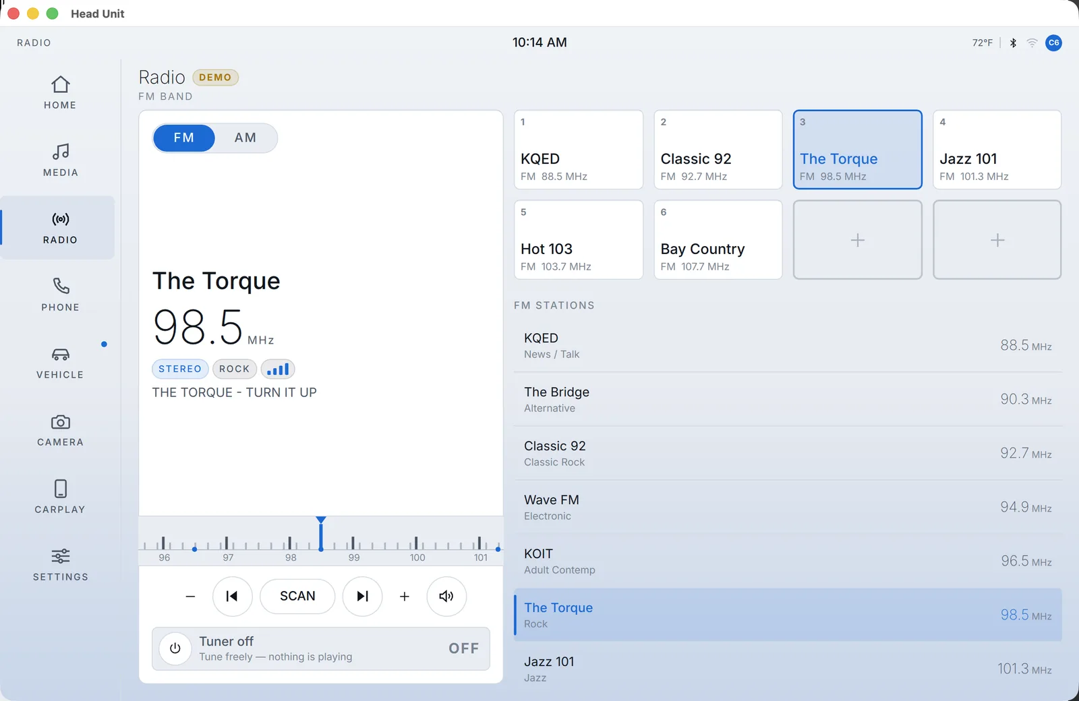This screenshot has width=1079, height=701.
Task: Go to the Home screen
Action: 60,93
